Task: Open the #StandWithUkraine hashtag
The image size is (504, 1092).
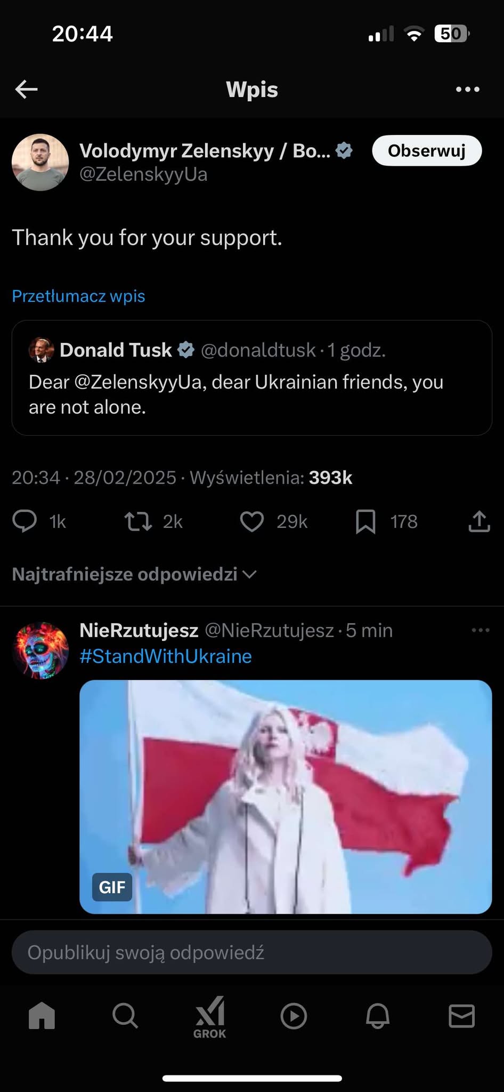Action: 166,656
